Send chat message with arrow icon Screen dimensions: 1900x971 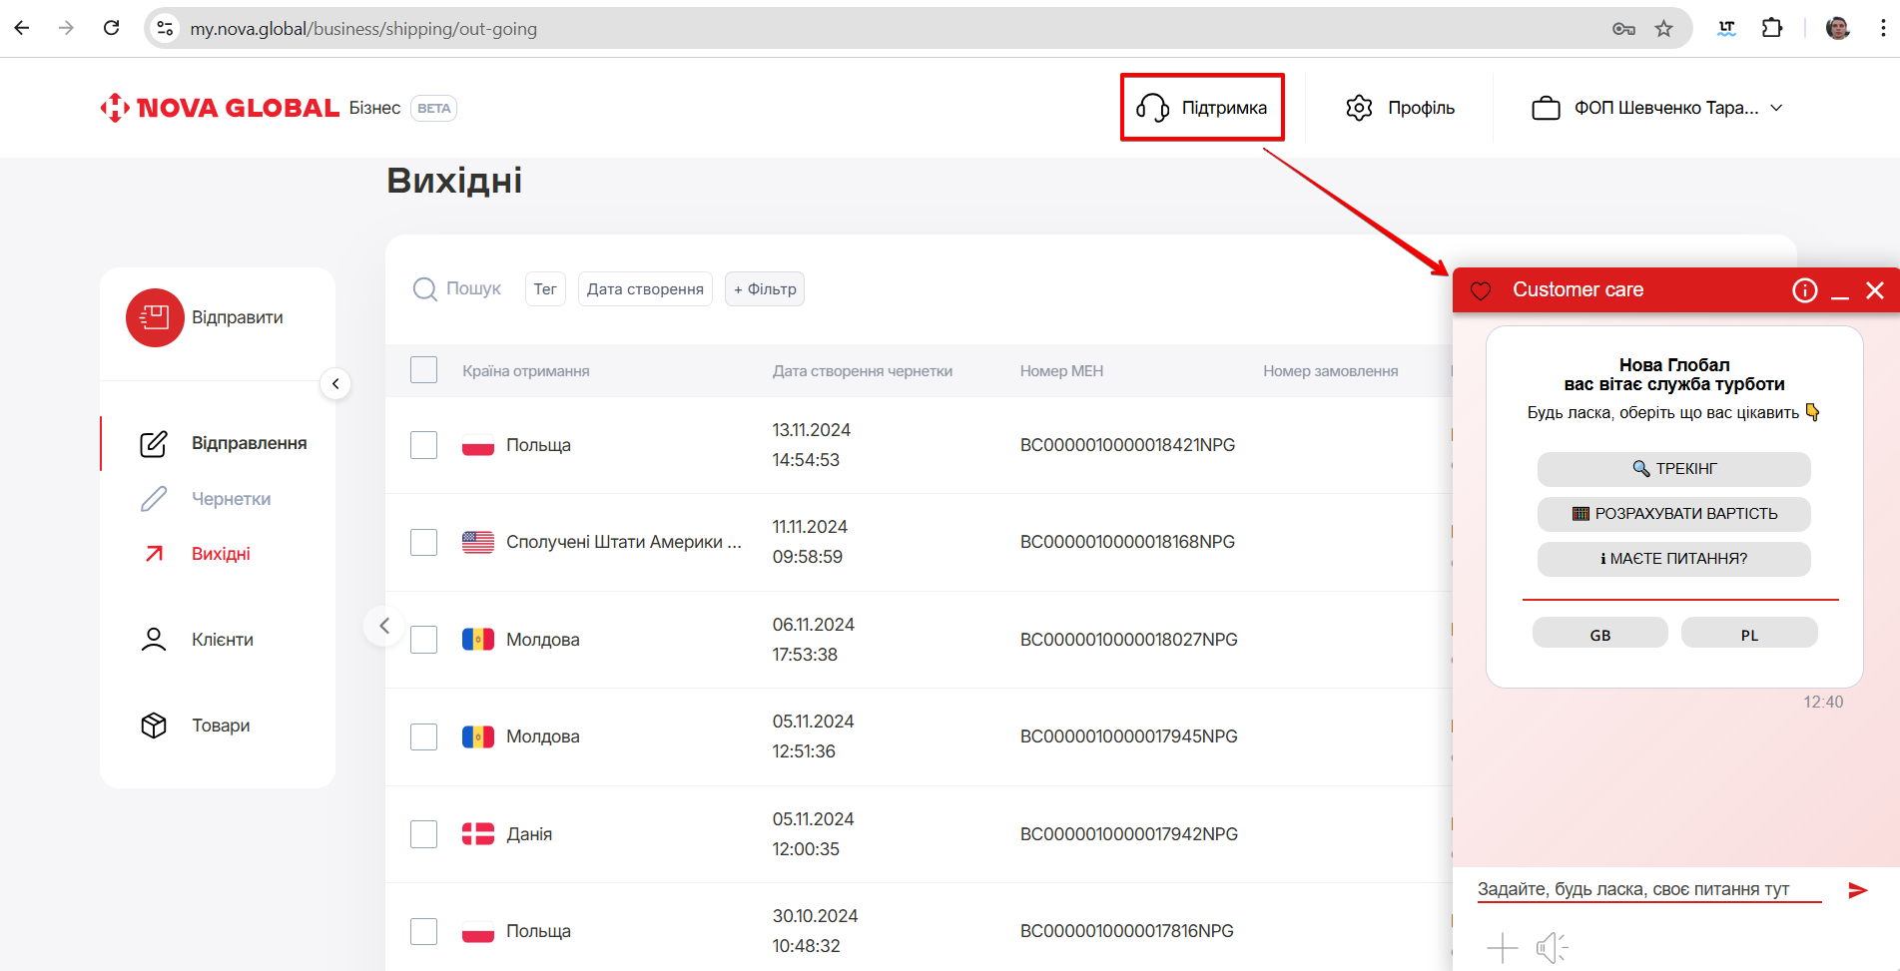pyautogui.click(x=1857, y=890)
